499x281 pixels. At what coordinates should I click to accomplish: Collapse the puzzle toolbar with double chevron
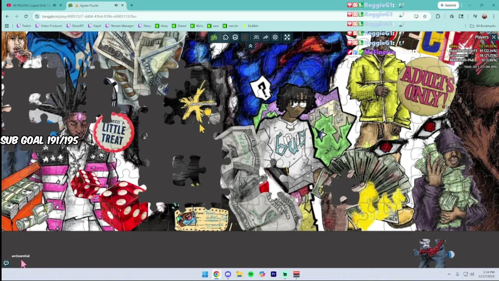pos(250,46)
